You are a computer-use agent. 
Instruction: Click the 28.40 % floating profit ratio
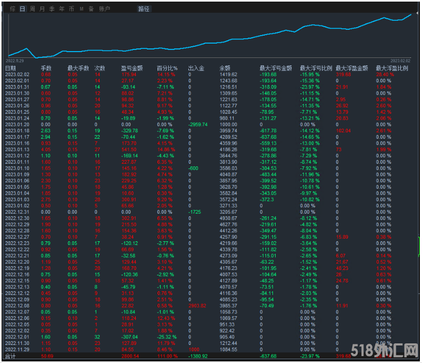click(x=385, y=74)
